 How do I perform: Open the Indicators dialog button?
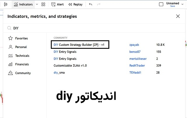pyautogui.click(x=23, y=4)
